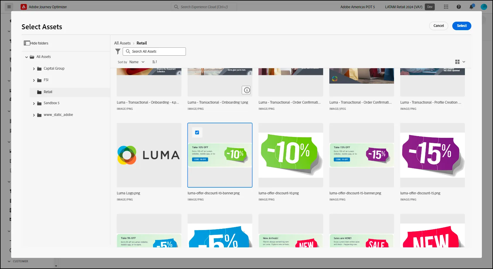
Task: Click the filter funnel icon
Action: (x=118, y=52)
